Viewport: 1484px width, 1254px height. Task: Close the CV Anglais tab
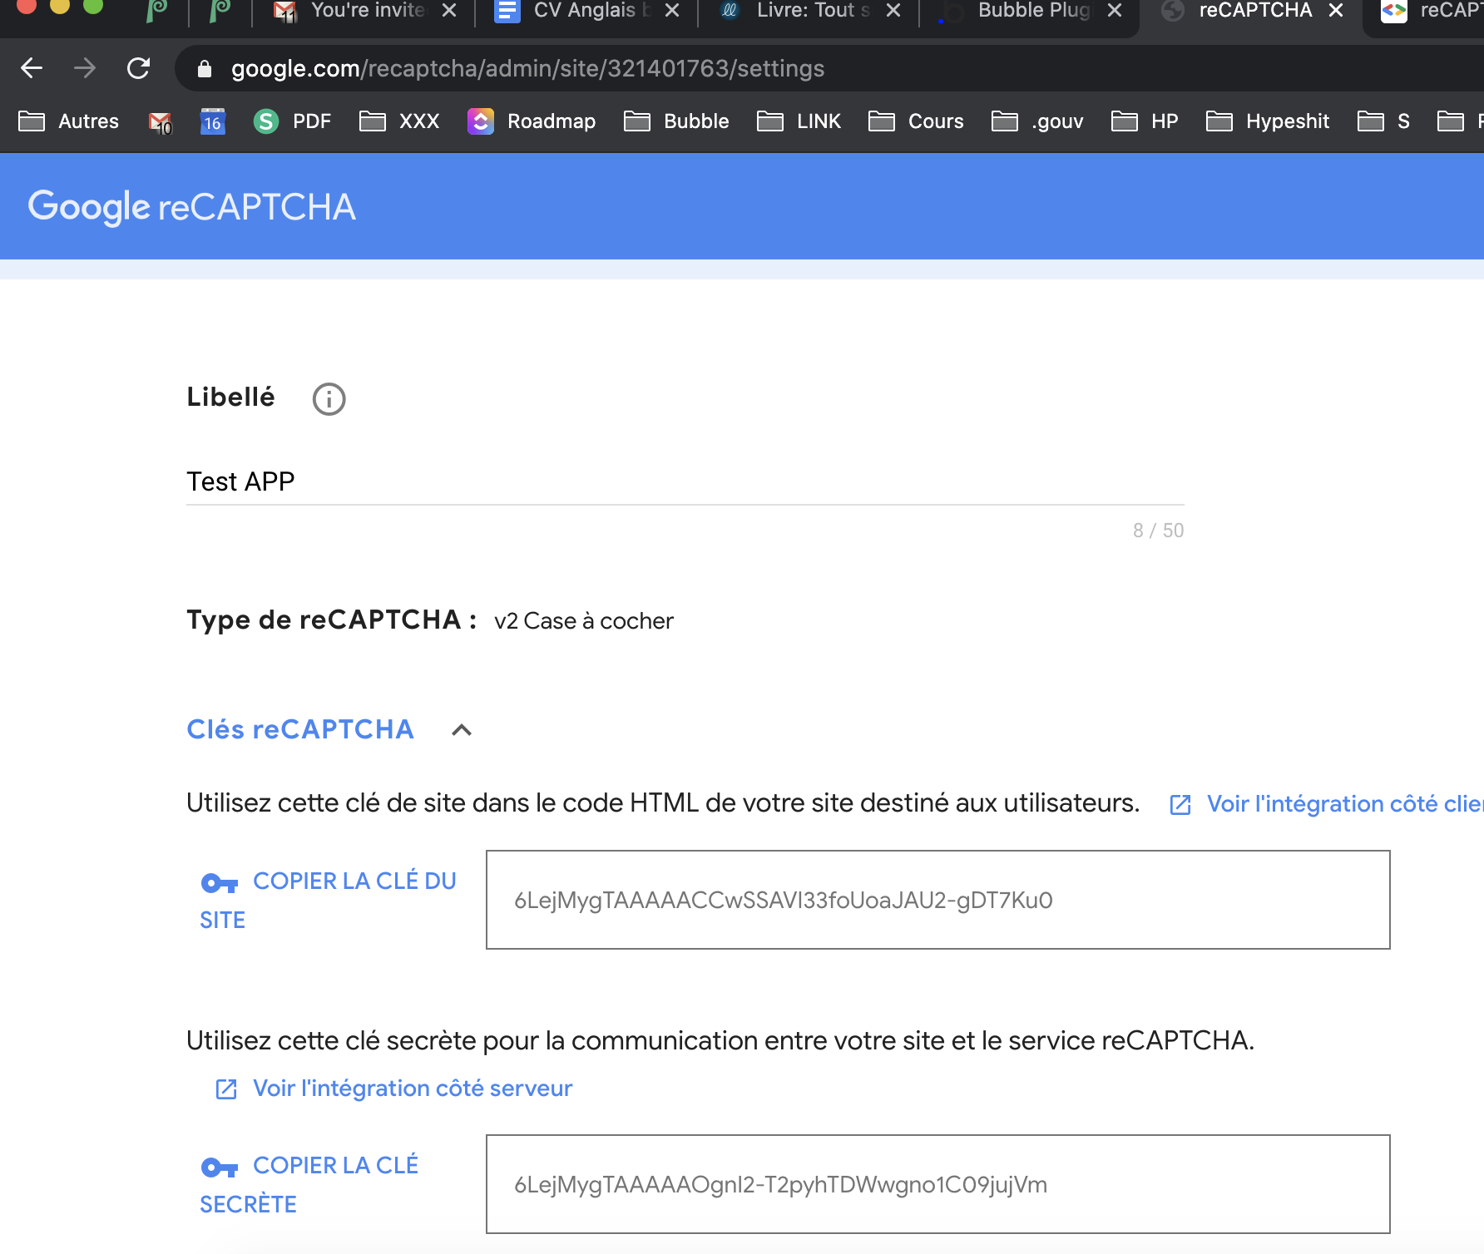(x=672, y=11)
